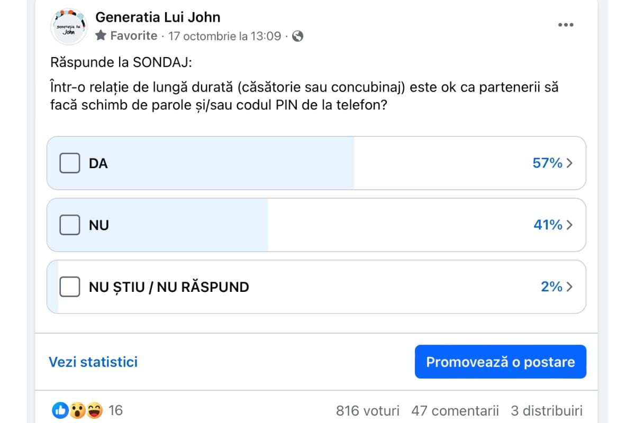The image size is (635, 423).
Task: Open the Generatia Lui John page name
Action: coord(158,17)
